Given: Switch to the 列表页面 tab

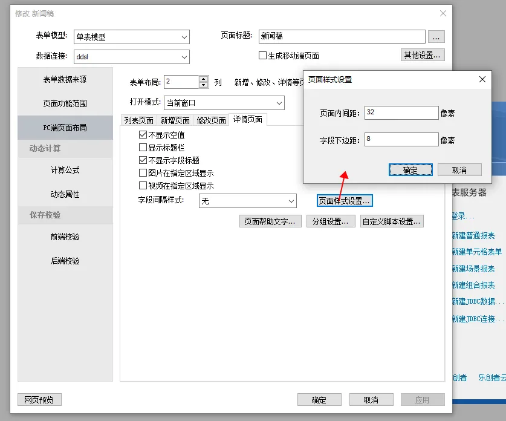Looking at the screenshot, I should pos(139,120).
